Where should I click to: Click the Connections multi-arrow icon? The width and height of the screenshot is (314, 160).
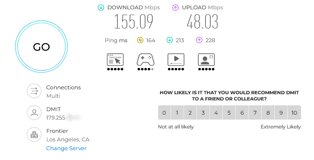click(34, 91)
